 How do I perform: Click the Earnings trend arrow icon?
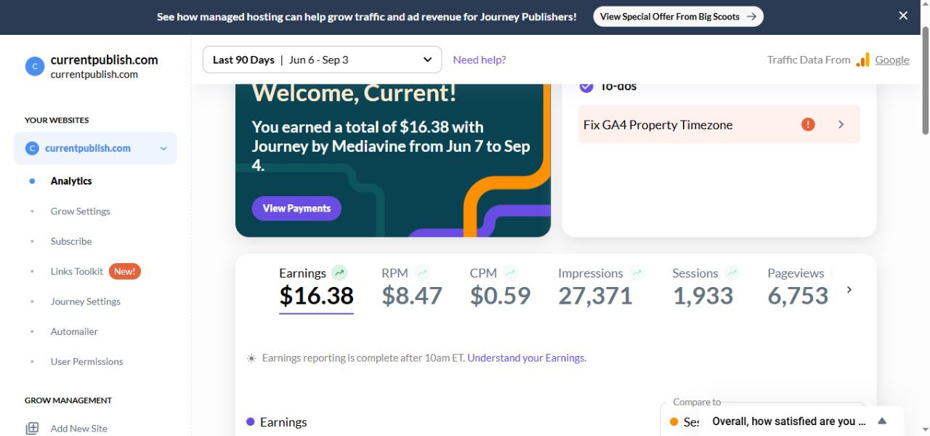tap(339, 273)
